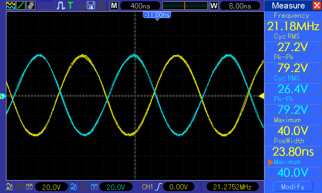Click the green diagonal line icon

pos(21,6)
